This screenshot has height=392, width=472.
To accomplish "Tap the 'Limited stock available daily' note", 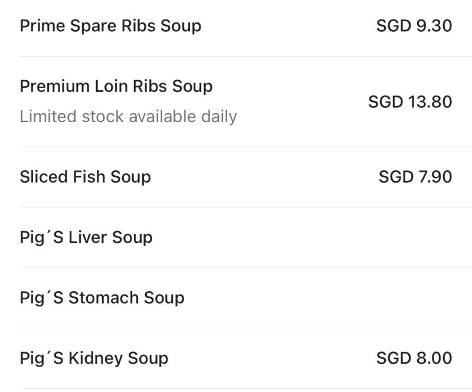I will 128,117.
